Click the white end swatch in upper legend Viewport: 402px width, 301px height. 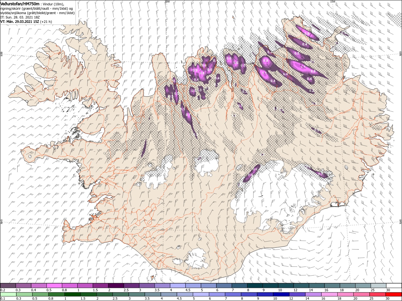click(x=394, y=286)
